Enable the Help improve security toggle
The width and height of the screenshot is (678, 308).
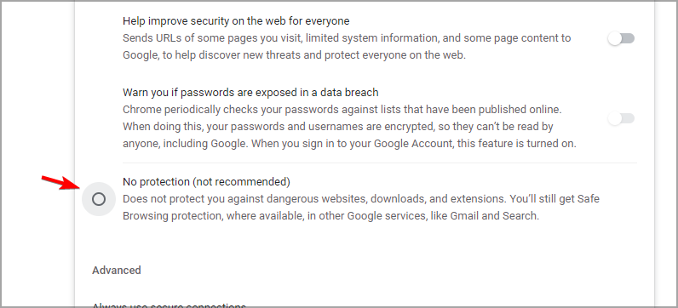coord(621,38)
